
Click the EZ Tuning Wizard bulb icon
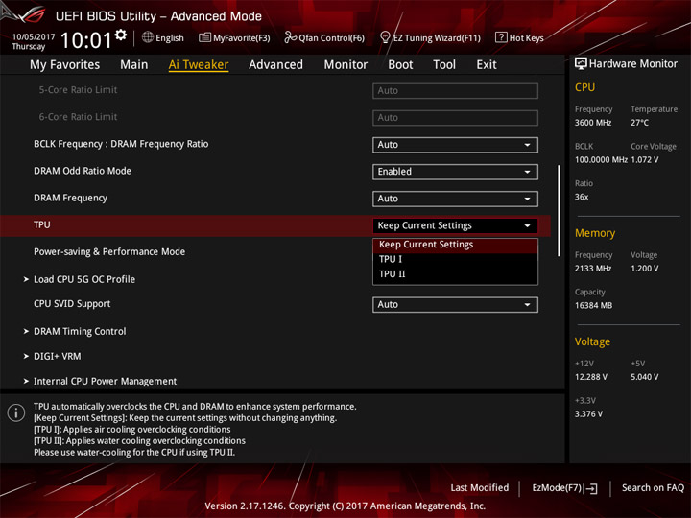[x=385, y=37]
